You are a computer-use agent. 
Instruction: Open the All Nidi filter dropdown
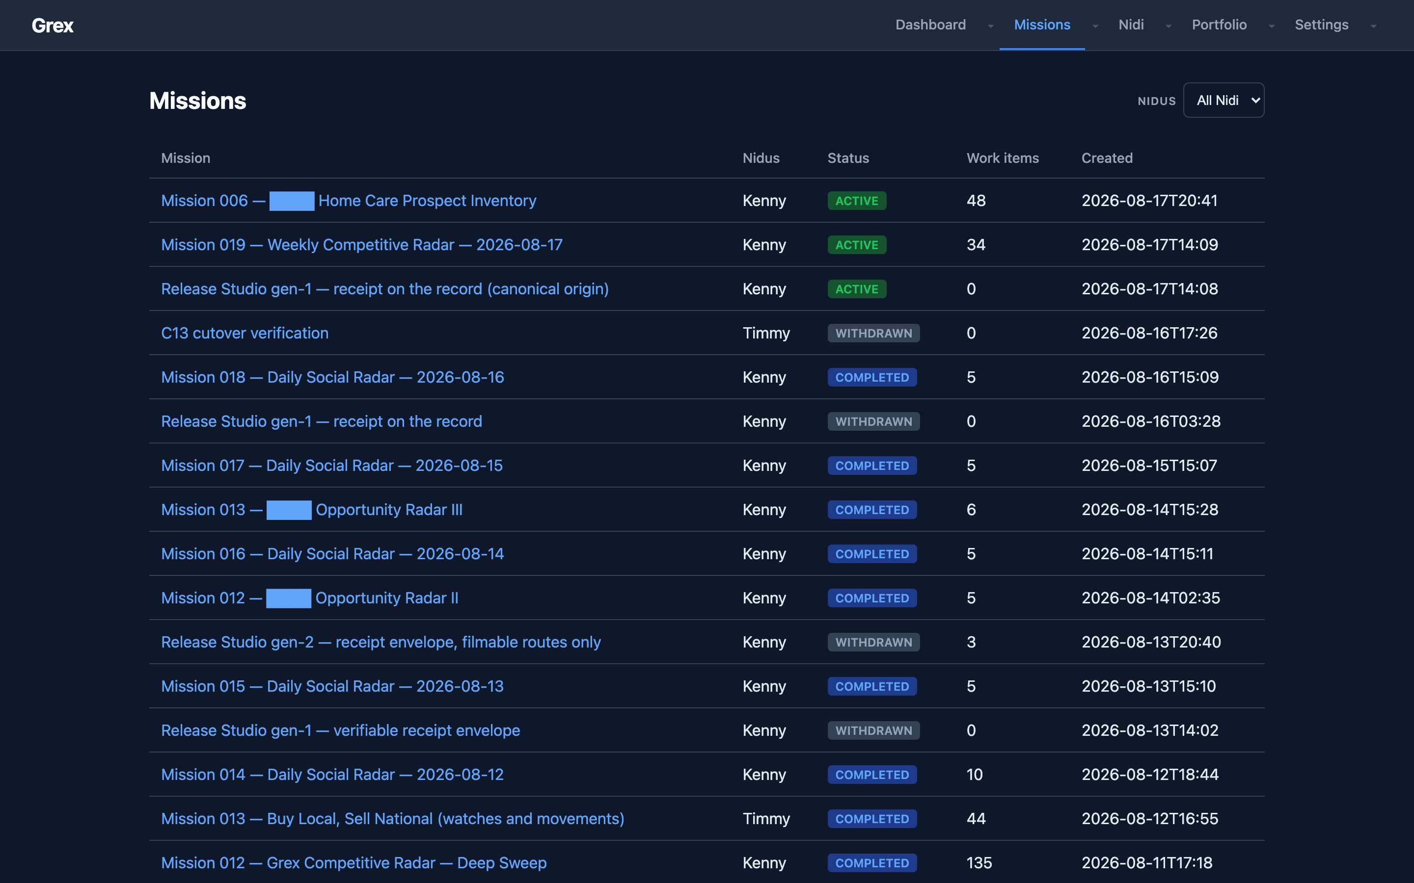[1224, 101]
